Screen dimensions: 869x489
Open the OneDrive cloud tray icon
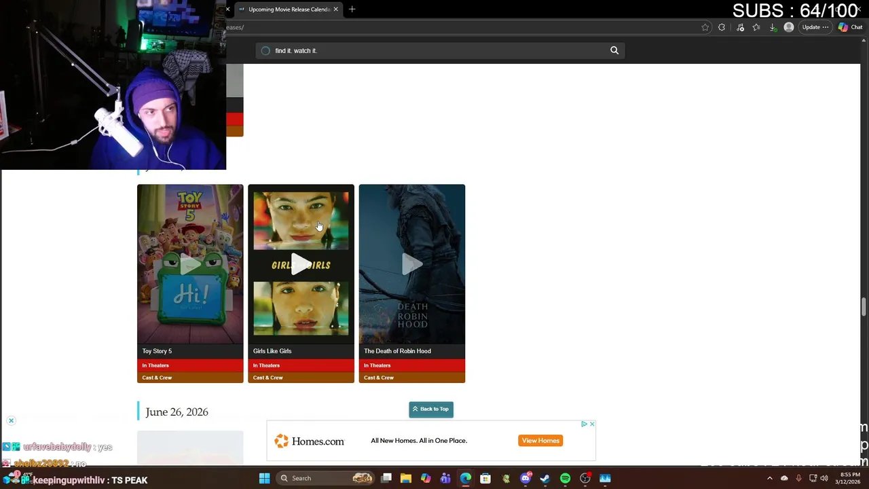[784, 478]
